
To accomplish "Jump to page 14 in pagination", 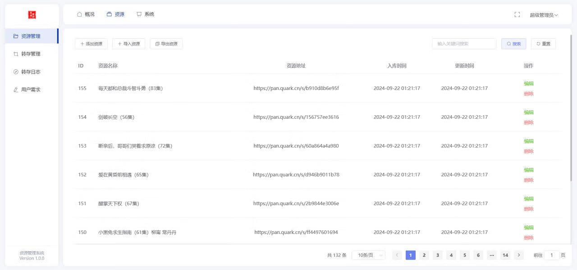I will click(505, 255).
